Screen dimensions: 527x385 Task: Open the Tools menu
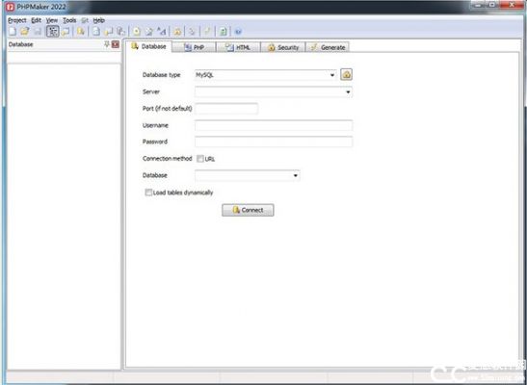click(69, 20)
